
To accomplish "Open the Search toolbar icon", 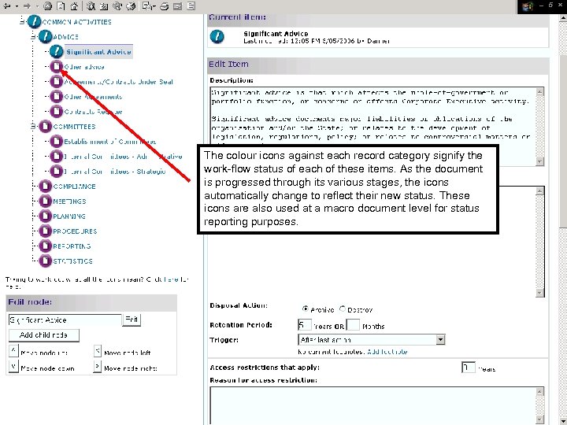I will (x=91, y=6).
